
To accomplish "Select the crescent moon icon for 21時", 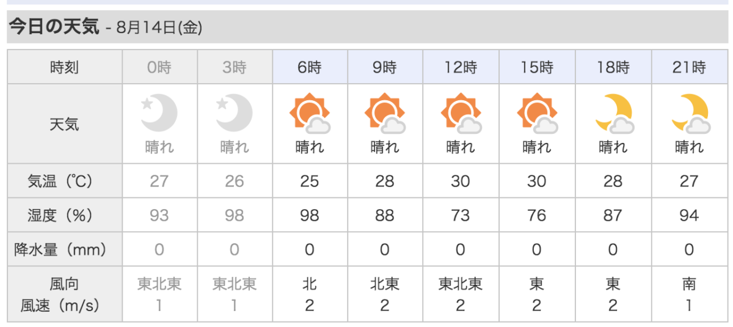I will pyautogui.click(x=690, y=114).
